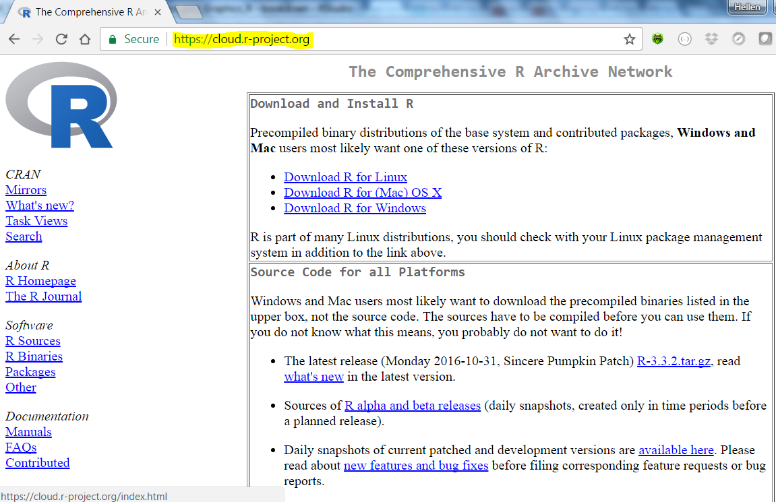Click the CRAN sidebar heading

click(24, 175)
